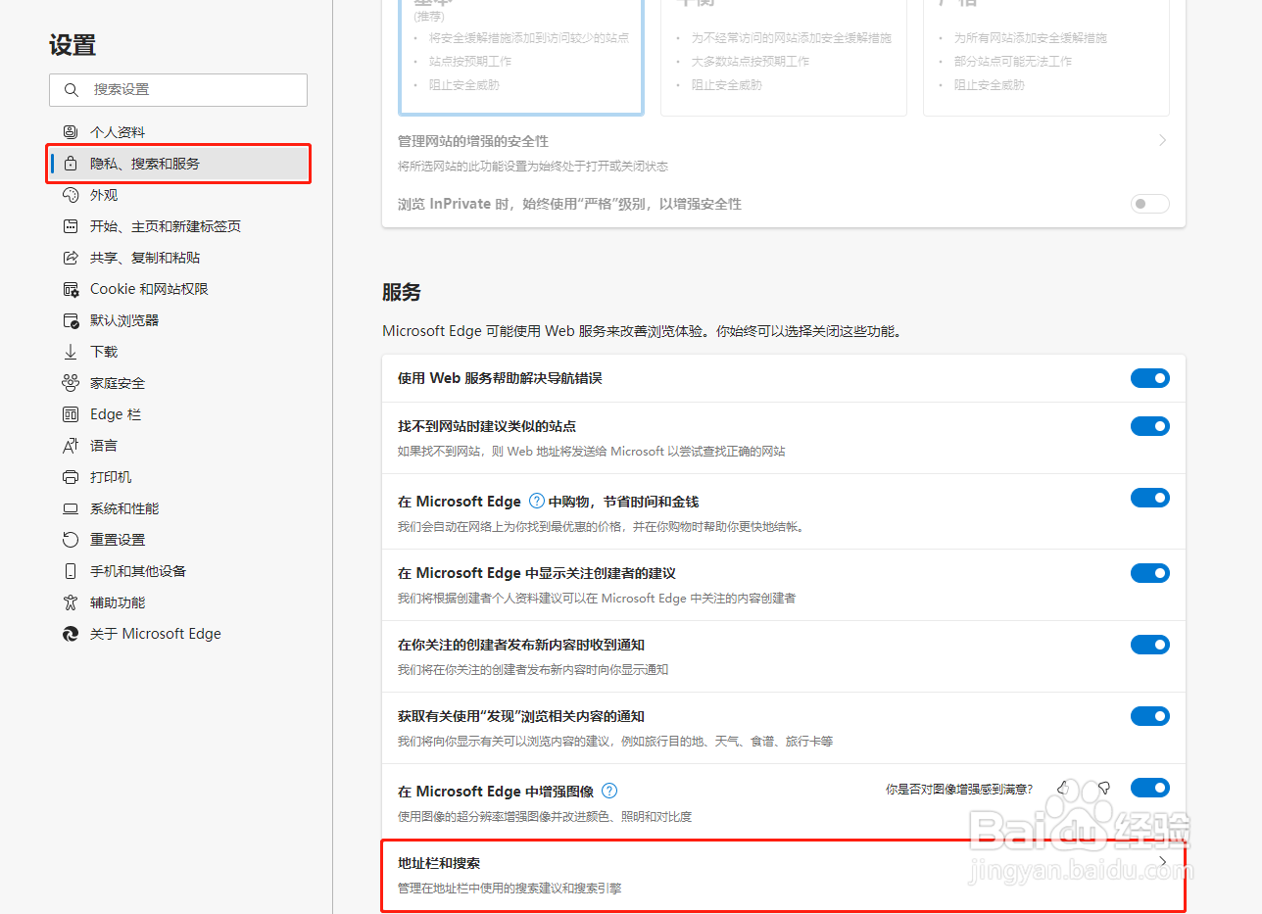This screenshot has width=1262, height=914.
Task: Open 管理网站的增强的安全性 row
Action: [783, 153]
